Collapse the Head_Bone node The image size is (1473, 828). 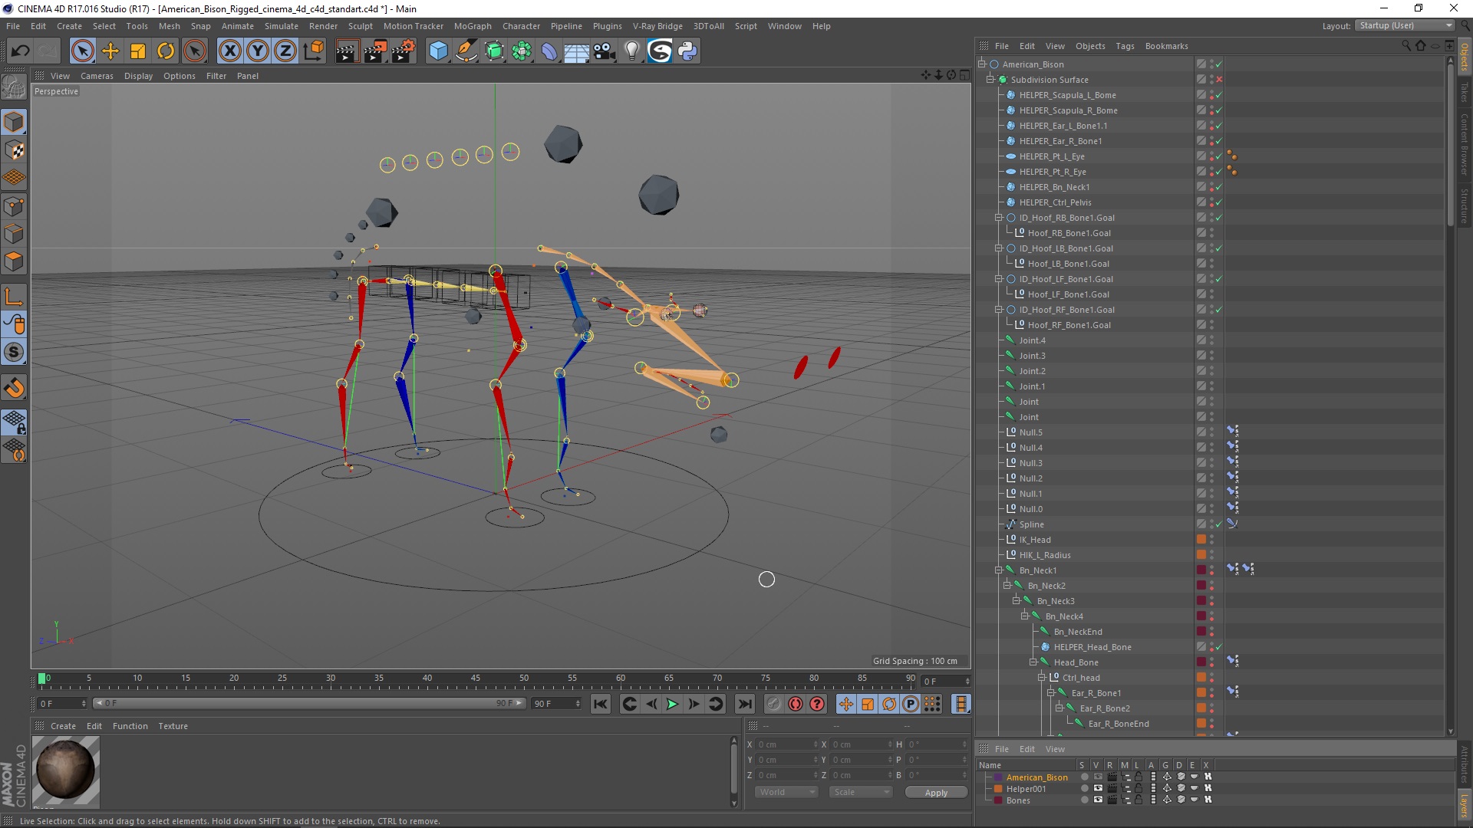pos(1033,662)
